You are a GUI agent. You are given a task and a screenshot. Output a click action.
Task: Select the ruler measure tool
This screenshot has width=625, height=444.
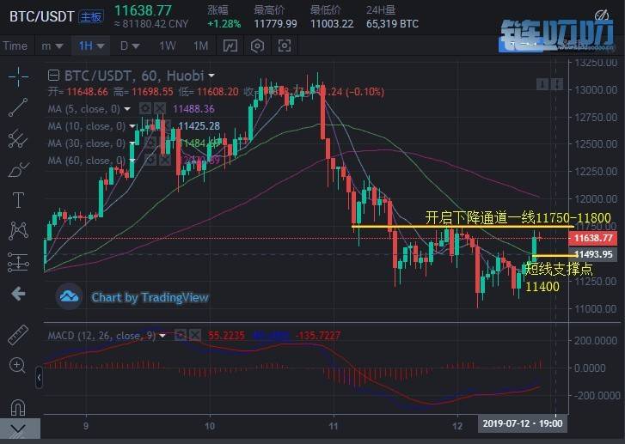click(18, 334)
